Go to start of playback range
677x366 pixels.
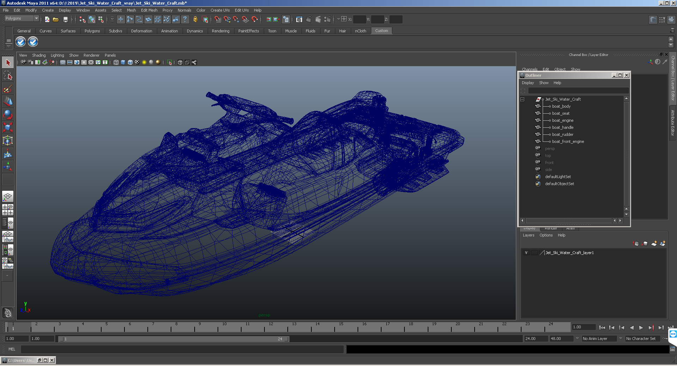tap(602, 328)
